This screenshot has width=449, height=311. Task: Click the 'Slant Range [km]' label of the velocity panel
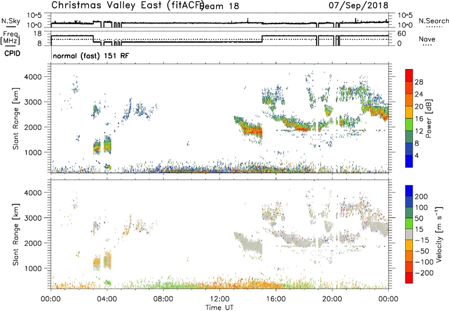coord(16,234)
